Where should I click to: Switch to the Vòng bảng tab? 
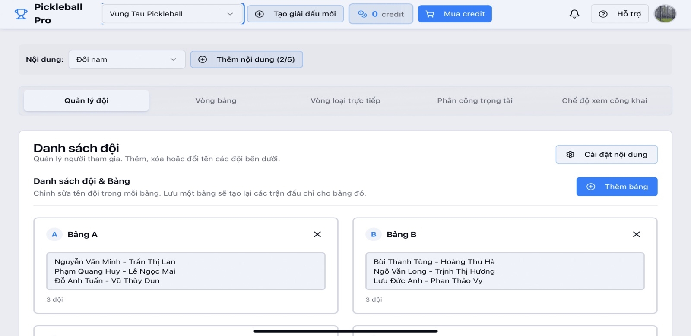pos(216,100)
